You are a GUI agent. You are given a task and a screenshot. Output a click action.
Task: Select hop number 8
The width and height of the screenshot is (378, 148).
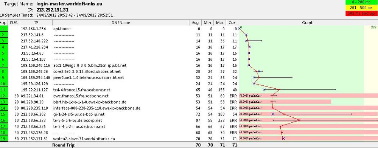pos(4,71)
